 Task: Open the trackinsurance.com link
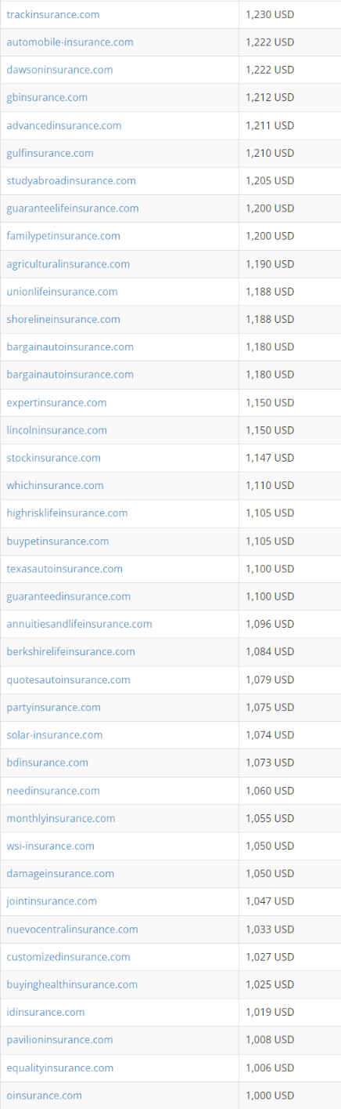pyautogui.click(x=52, y=14)
